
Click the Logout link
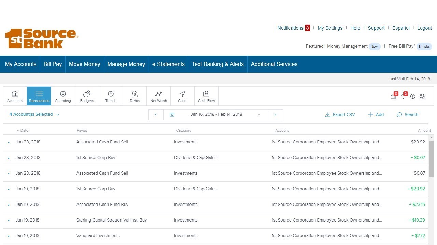coord(425,28)
